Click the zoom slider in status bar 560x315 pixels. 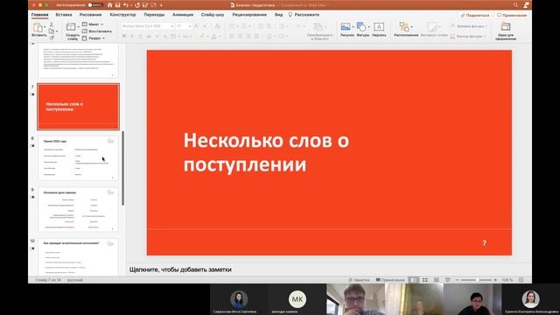(476, 280)
